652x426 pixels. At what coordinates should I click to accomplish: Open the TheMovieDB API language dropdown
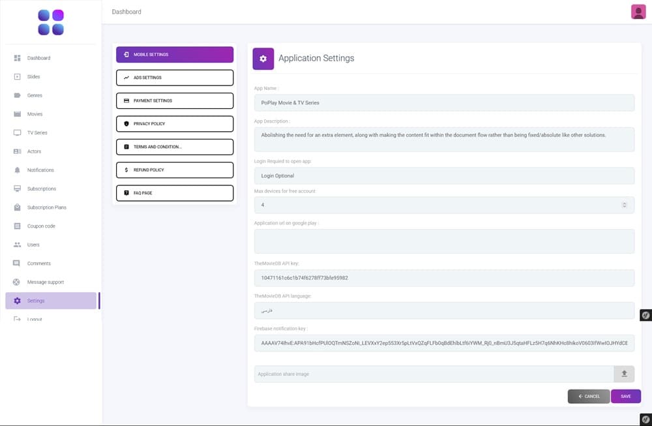443,311
